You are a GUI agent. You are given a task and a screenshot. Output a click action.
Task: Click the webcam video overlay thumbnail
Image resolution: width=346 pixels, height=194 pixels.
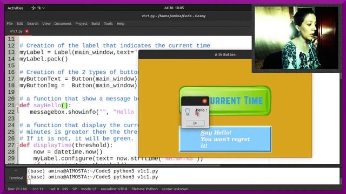[x=296, y=37]
